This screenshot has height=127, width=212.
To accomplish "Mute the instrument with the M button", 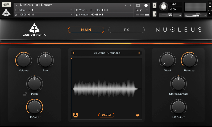I will [155, 14].
